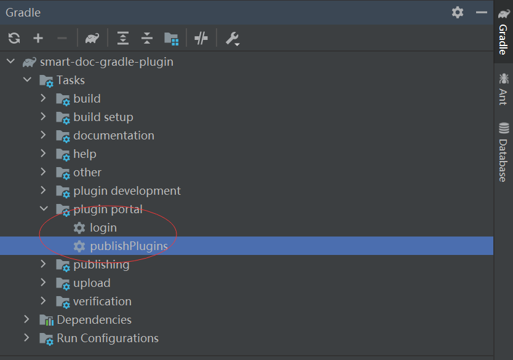The width and height of the screenshot is (513, 360).
Task: Click the Reload All Gradle Projects icon
Action: [14, 38]
